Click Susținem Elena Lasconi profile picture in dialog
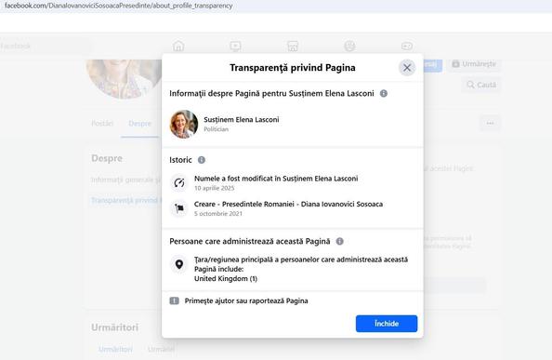 [184, 124]
